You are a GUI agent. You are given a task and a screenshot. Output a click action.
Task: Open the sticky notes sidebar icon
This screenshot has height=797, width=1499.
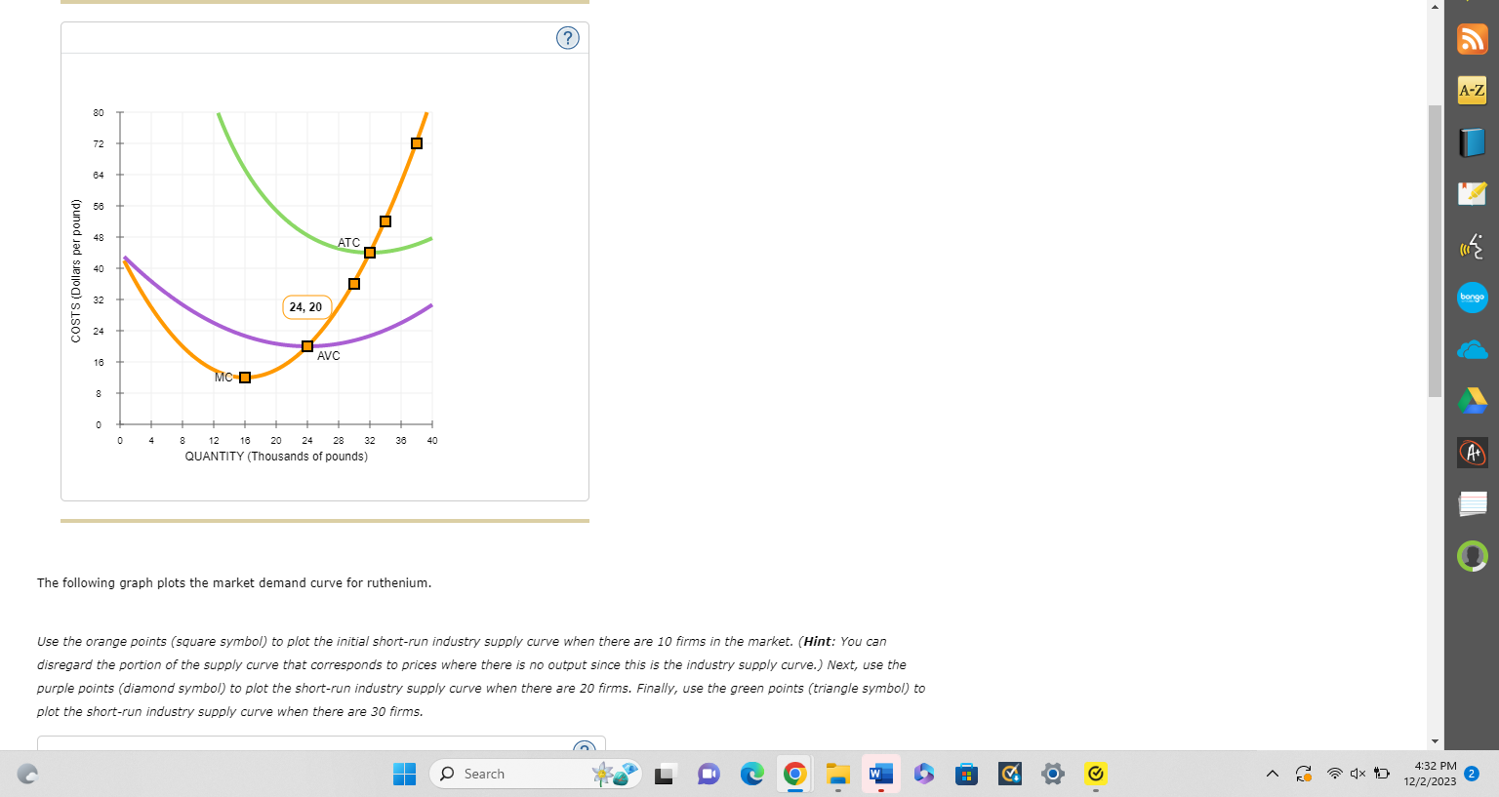(x=1473, y=503)
